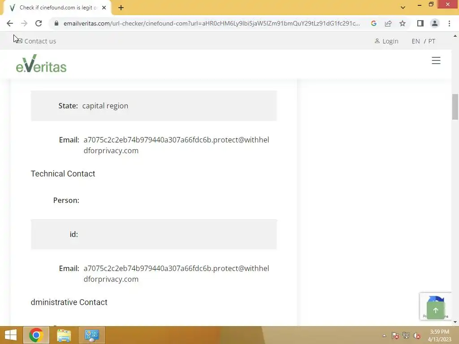Click the browser forward arrow
This screenshot has height=344, width=459.
click(x=24, y=23)
